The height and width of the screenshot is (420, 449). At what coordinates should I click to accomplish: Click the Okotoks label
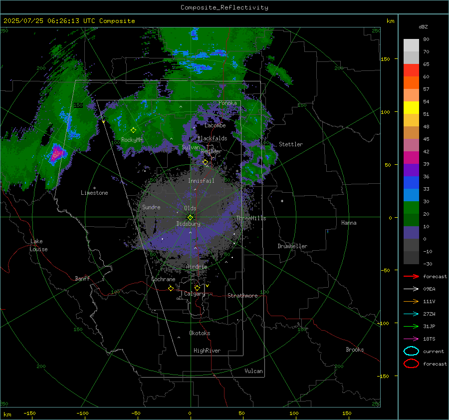200,333
